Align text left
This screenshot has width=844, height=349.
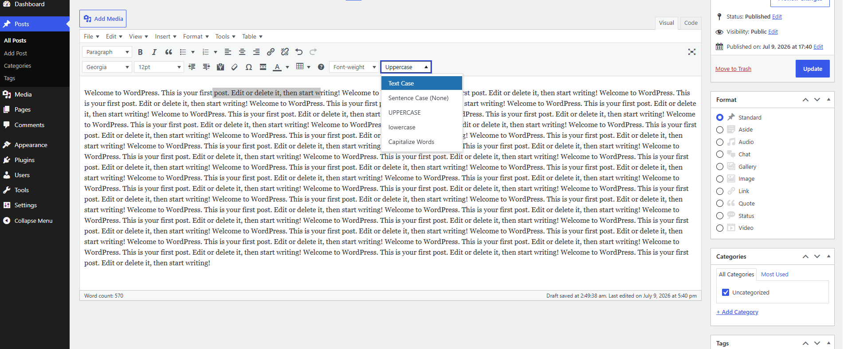tap(228, 52)
